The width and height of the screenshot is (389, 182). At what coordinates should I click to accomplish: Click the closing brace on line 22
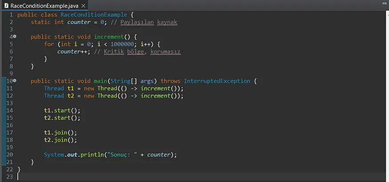coord(19,170)
